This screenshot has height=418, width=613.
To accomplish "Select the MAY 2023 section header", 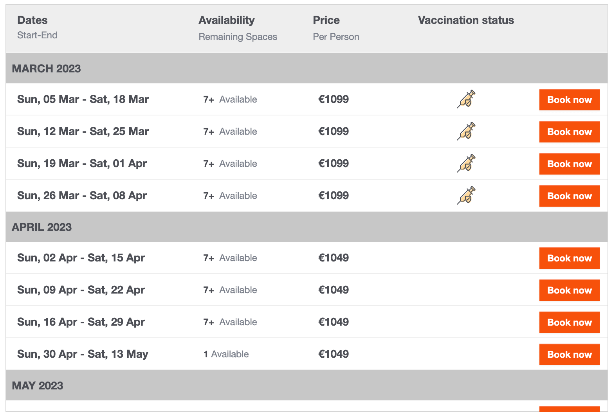I will [x=307, y=386].
